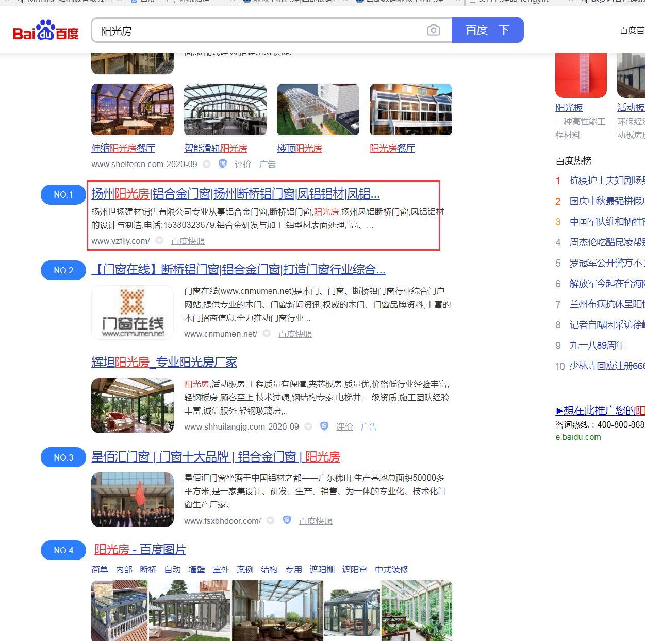Click 广告 label beside www.sheltercn.com
This screenshot has width=645, height=641.
268,164
